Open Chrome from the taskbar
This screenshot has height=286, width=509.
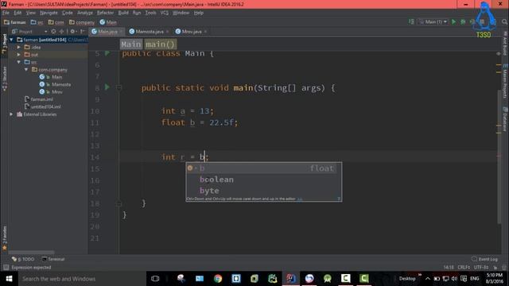point(218,279)
